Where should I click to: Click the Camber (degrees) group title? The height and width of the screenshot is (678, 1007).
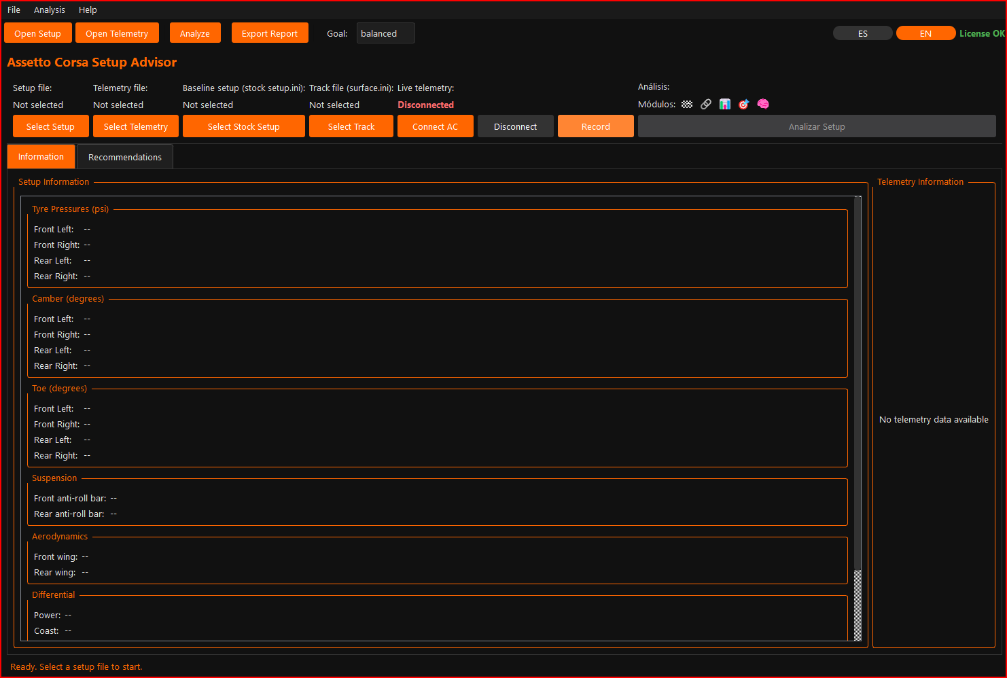pyautogui.click(x=68, y=299)
